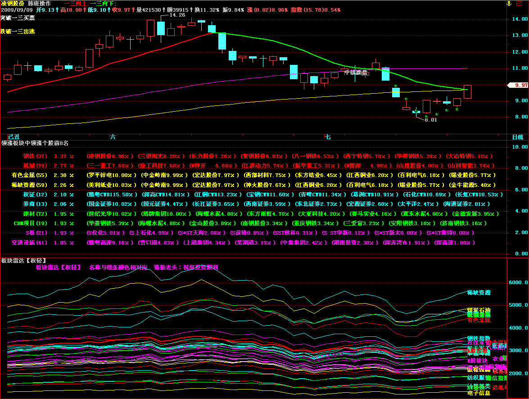This screenshot has width=529, height=399.
Task: Click 山河智能3.74% entry
Action: tap(471, 166)
